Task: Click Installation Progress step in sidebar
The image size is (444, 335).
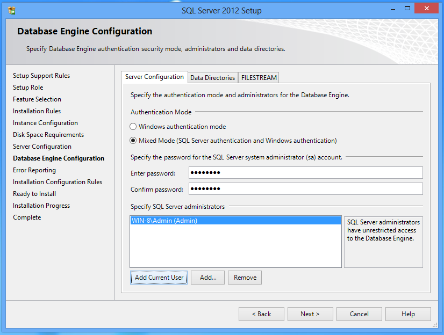Action: point(41,206)
